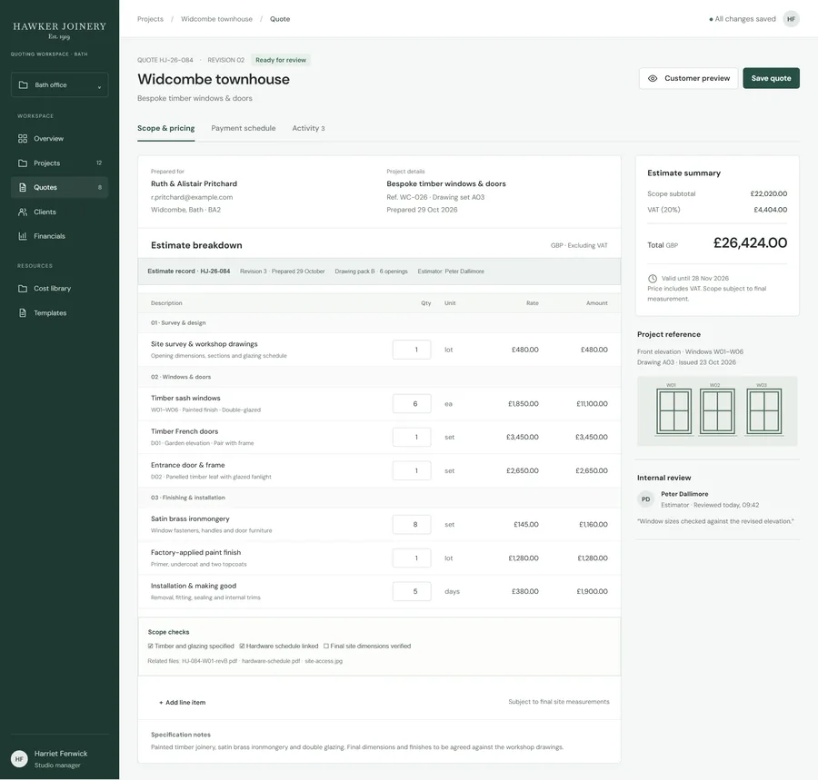Click the W03 window drawing thumbnail

pos(763,411)
